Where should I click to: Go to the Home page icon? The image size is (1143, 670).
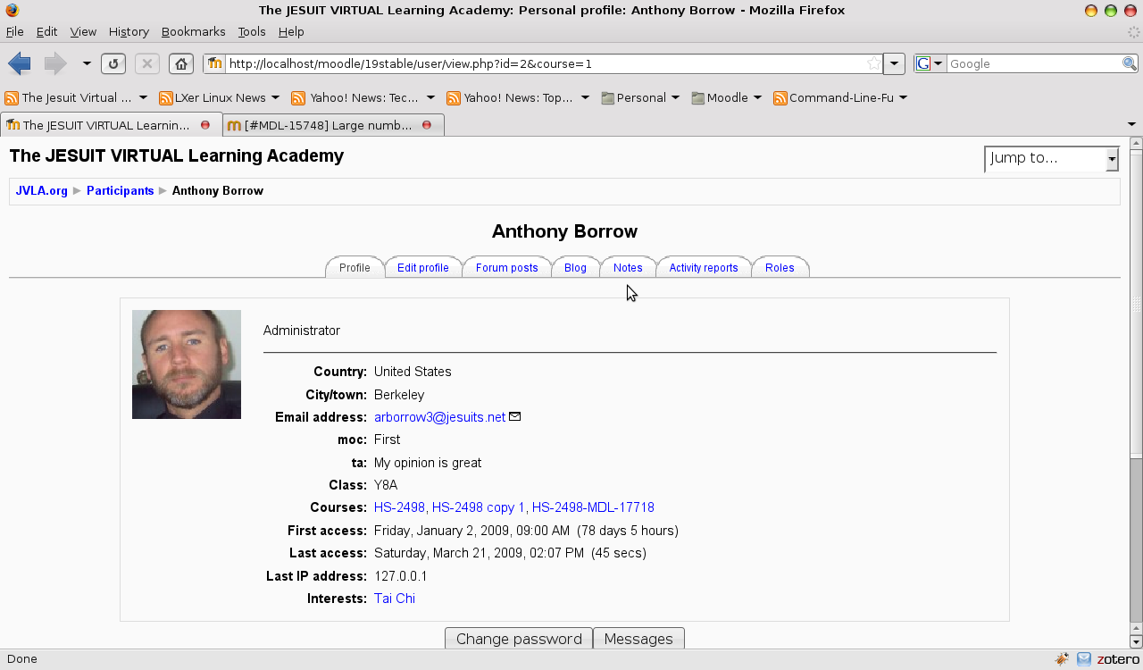(x=181, y=63)
